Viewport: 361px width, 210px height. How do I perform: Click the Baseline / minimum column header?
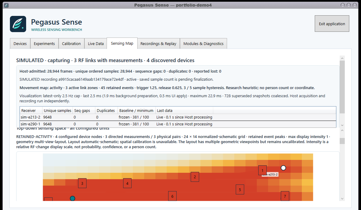136,110
